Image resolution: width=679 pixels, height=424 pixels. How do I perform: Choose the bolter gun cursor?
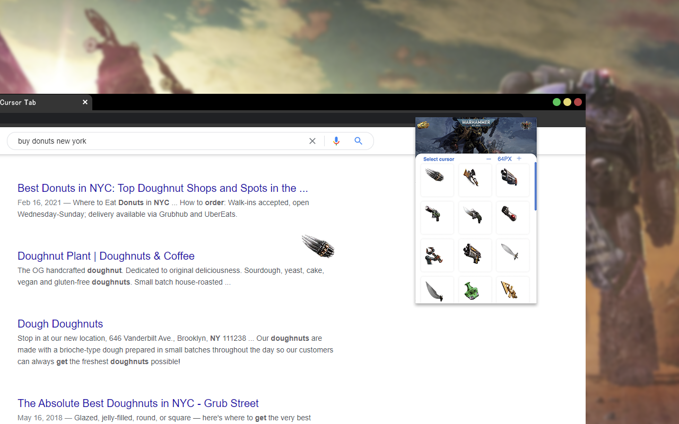[512, 180]
